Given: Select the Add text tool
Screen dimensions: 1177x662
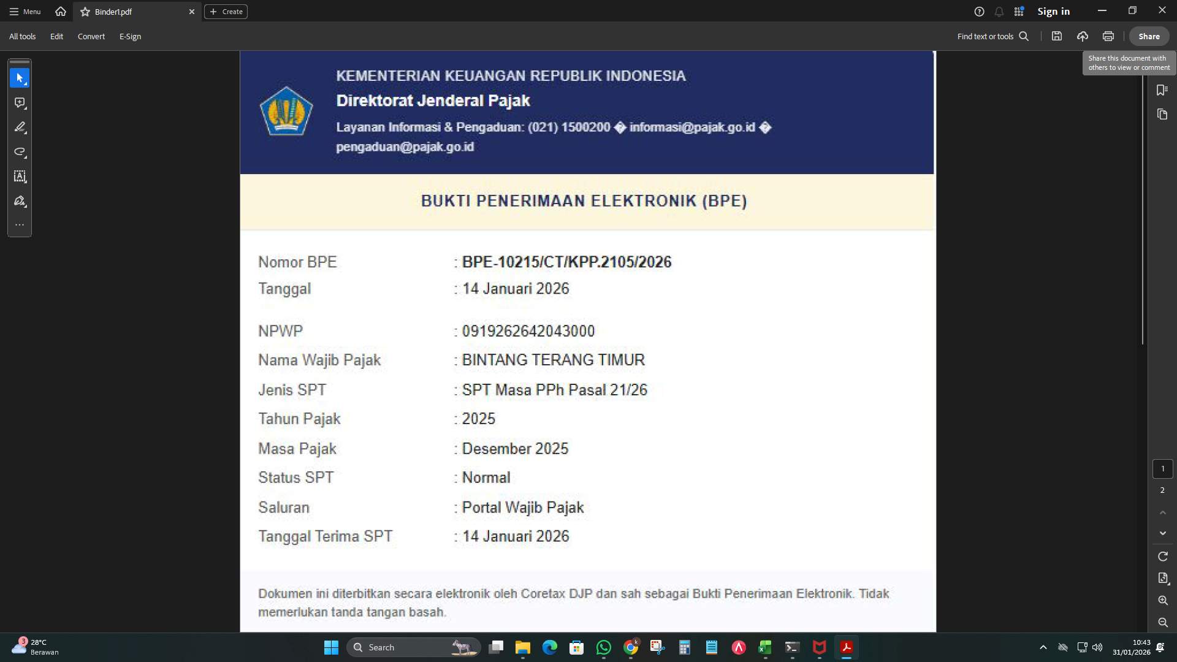Looking at the screenshot, I should pyautogui.click(x=19, y=177).
